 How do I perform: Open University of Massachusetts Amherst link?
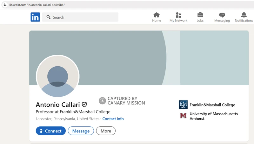click(x=214, y=116)
